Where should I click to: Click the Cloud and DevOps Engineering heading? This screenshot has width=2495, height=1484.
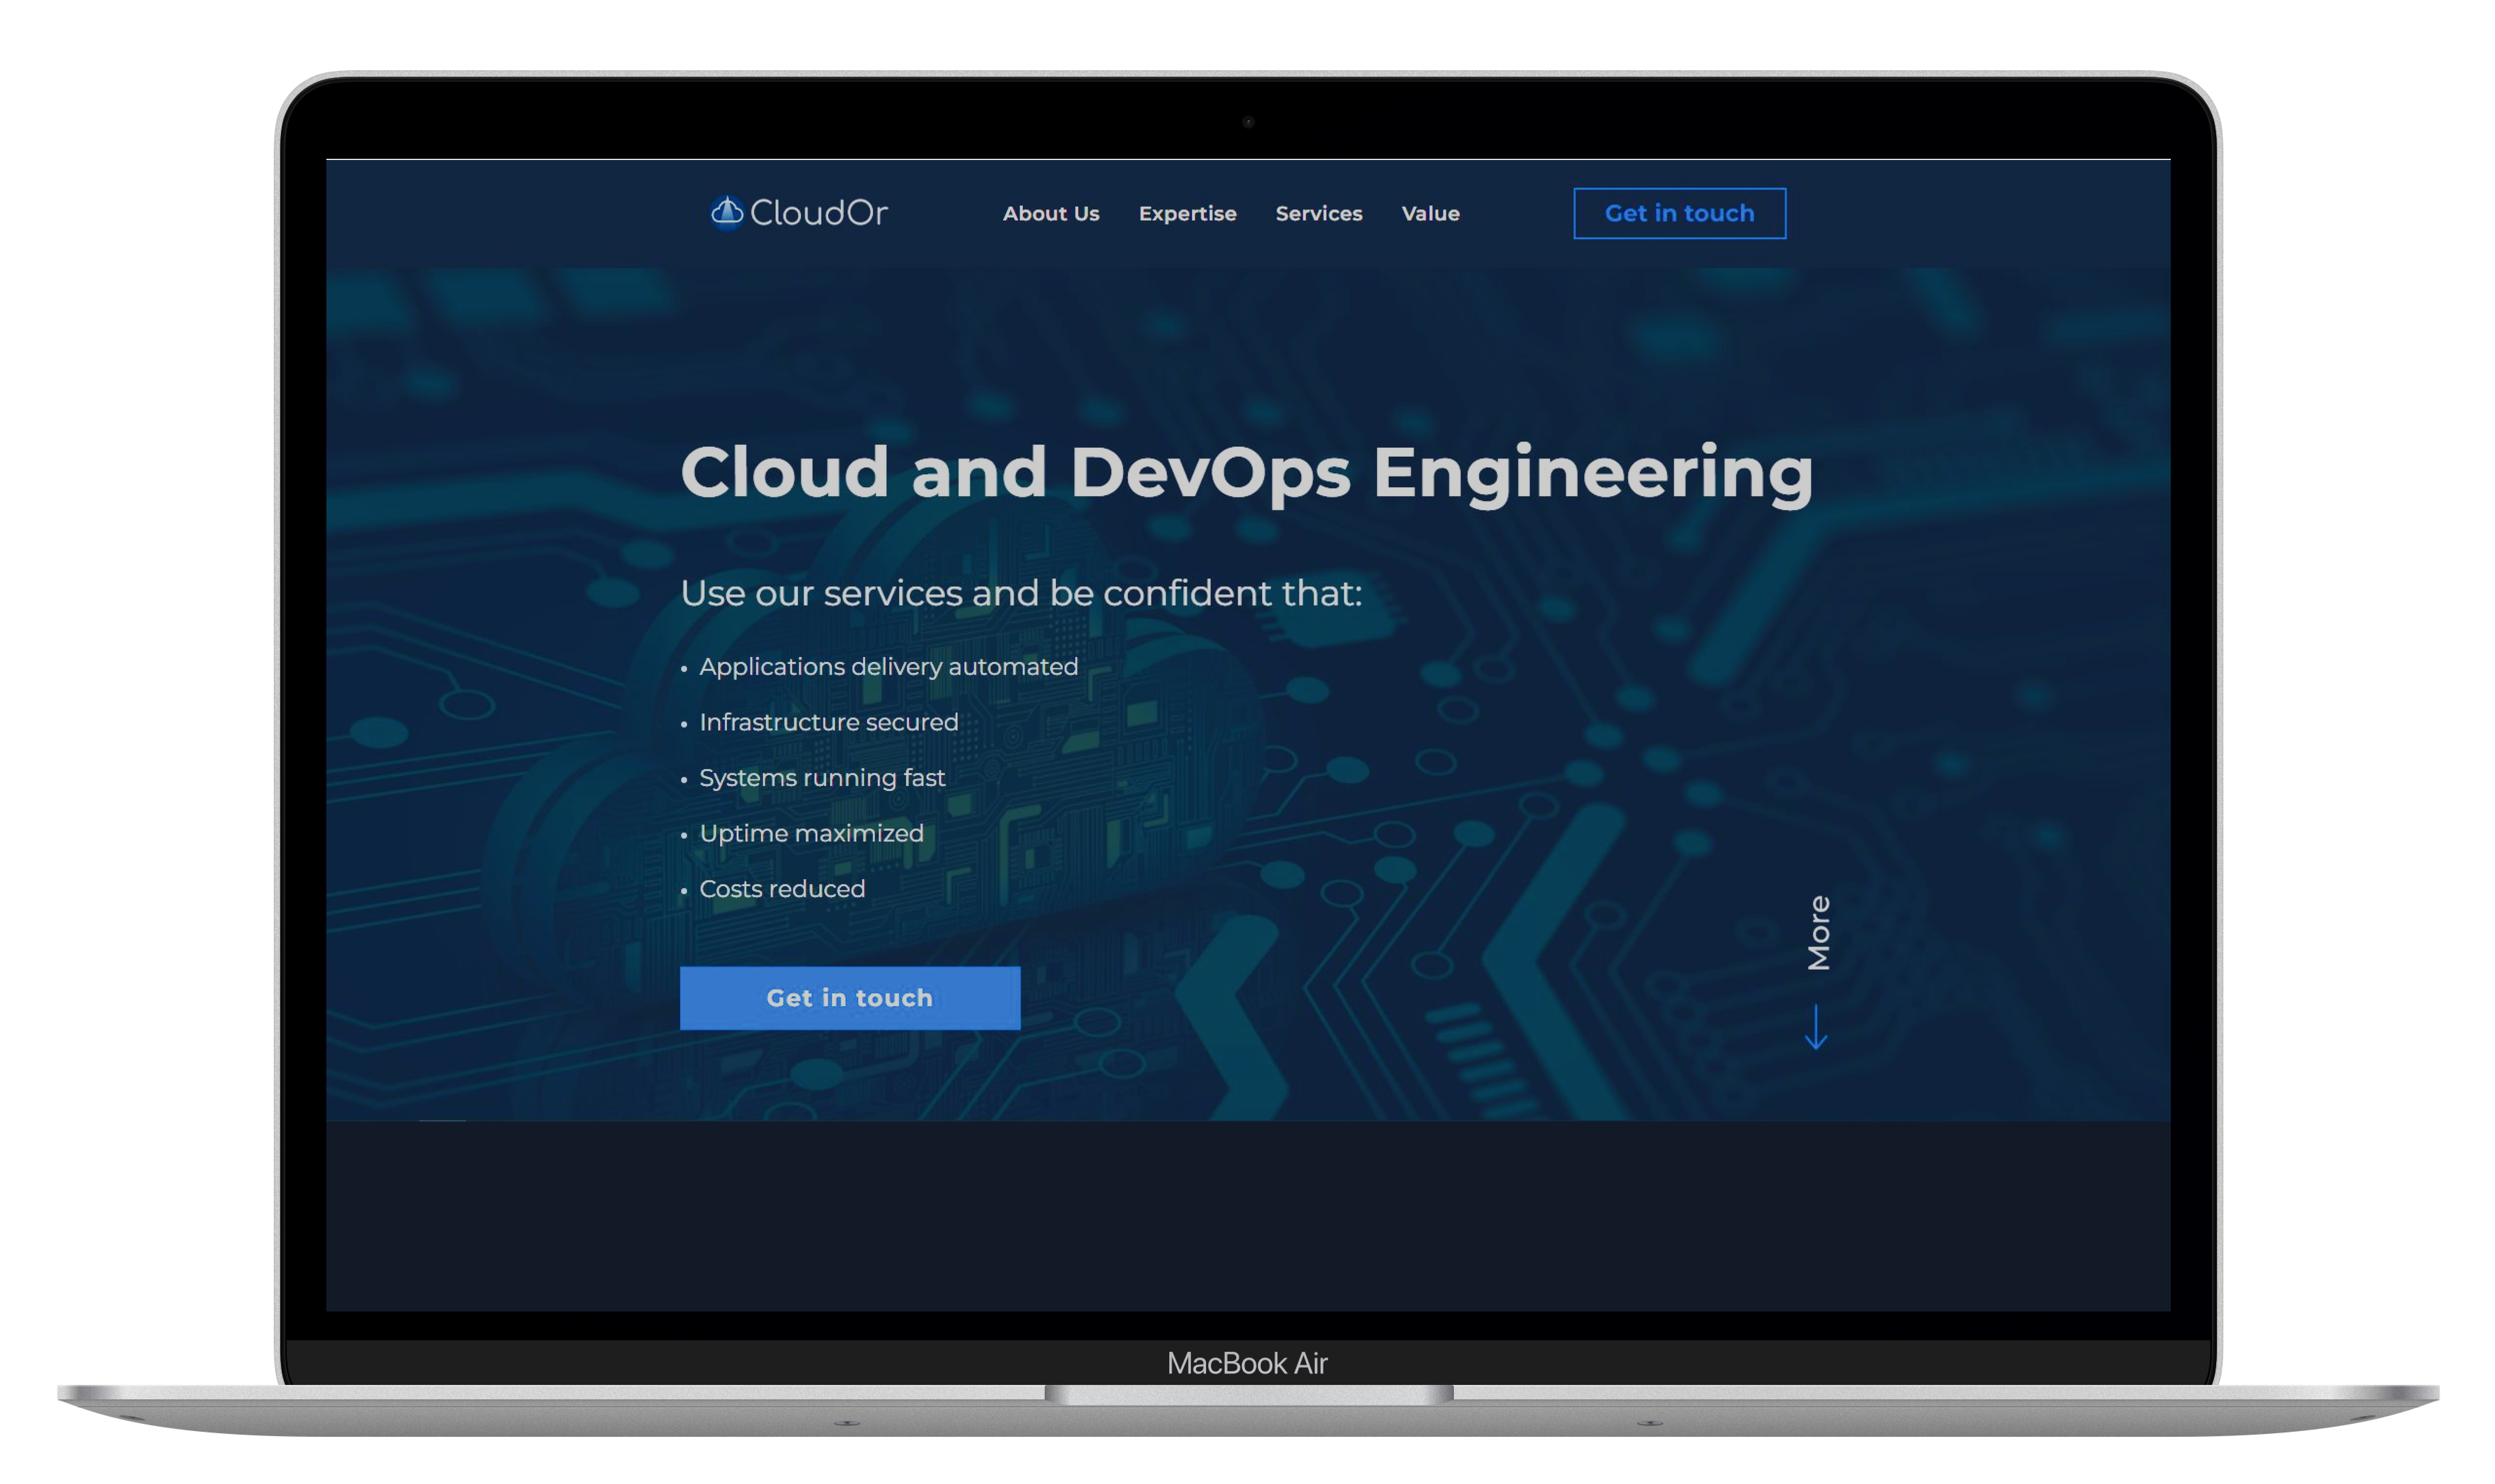(1246, 472)
